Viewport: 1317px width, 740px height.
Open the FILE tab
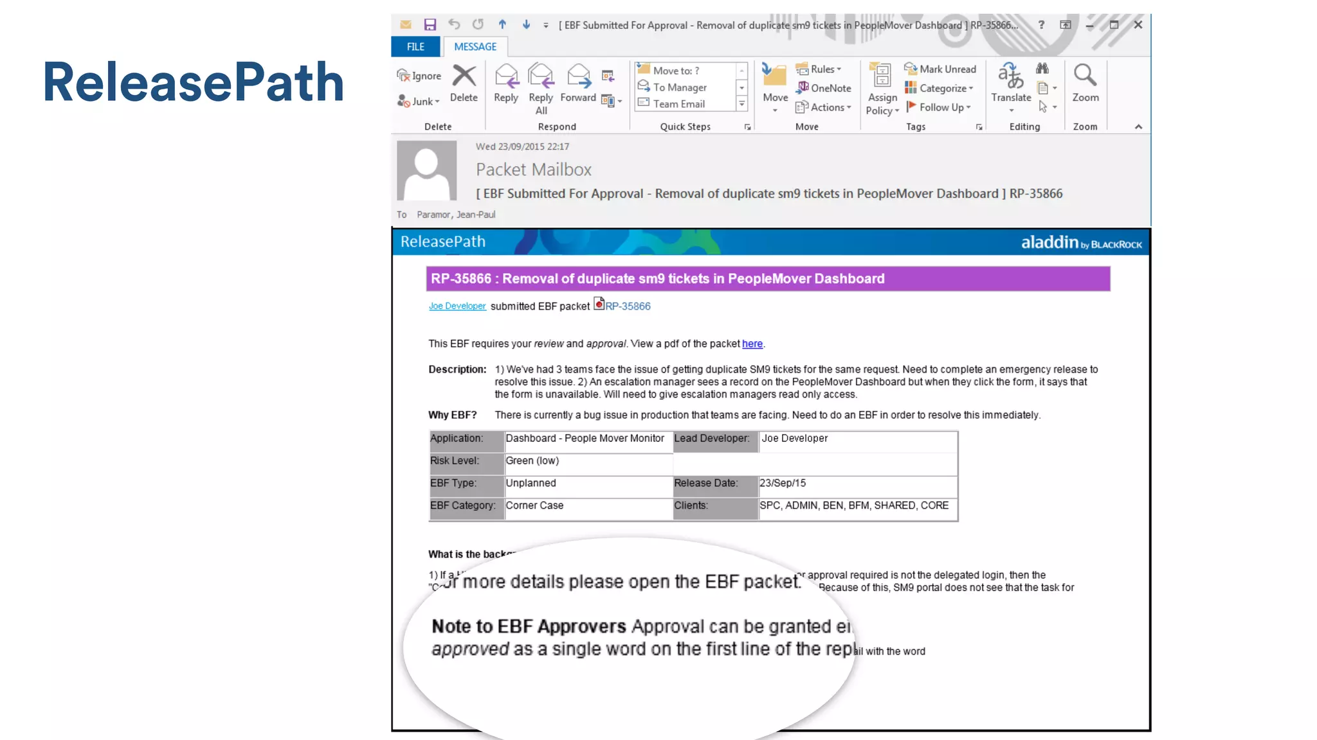click(x=415, y=46)
